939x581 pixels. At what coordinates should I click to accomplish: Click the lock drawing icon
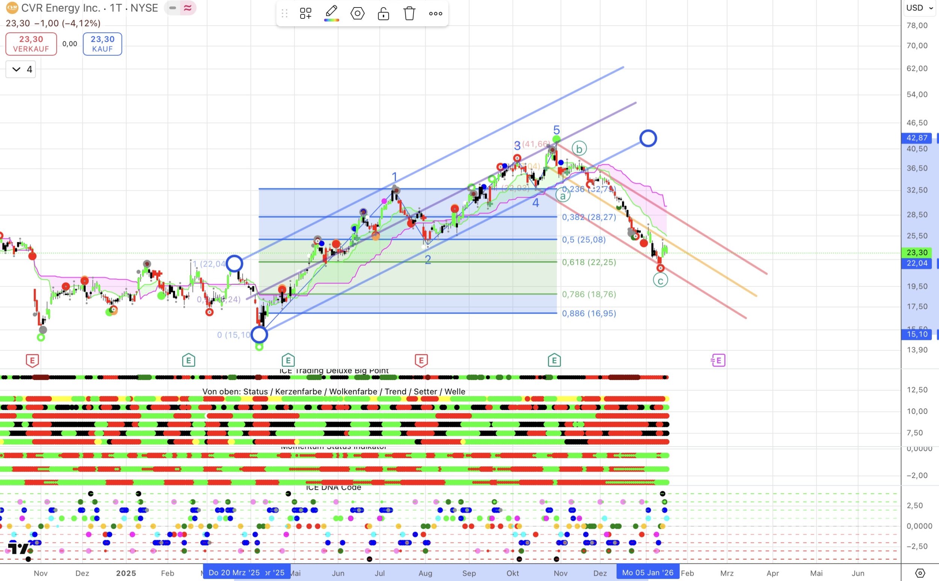tap(383, 14)
